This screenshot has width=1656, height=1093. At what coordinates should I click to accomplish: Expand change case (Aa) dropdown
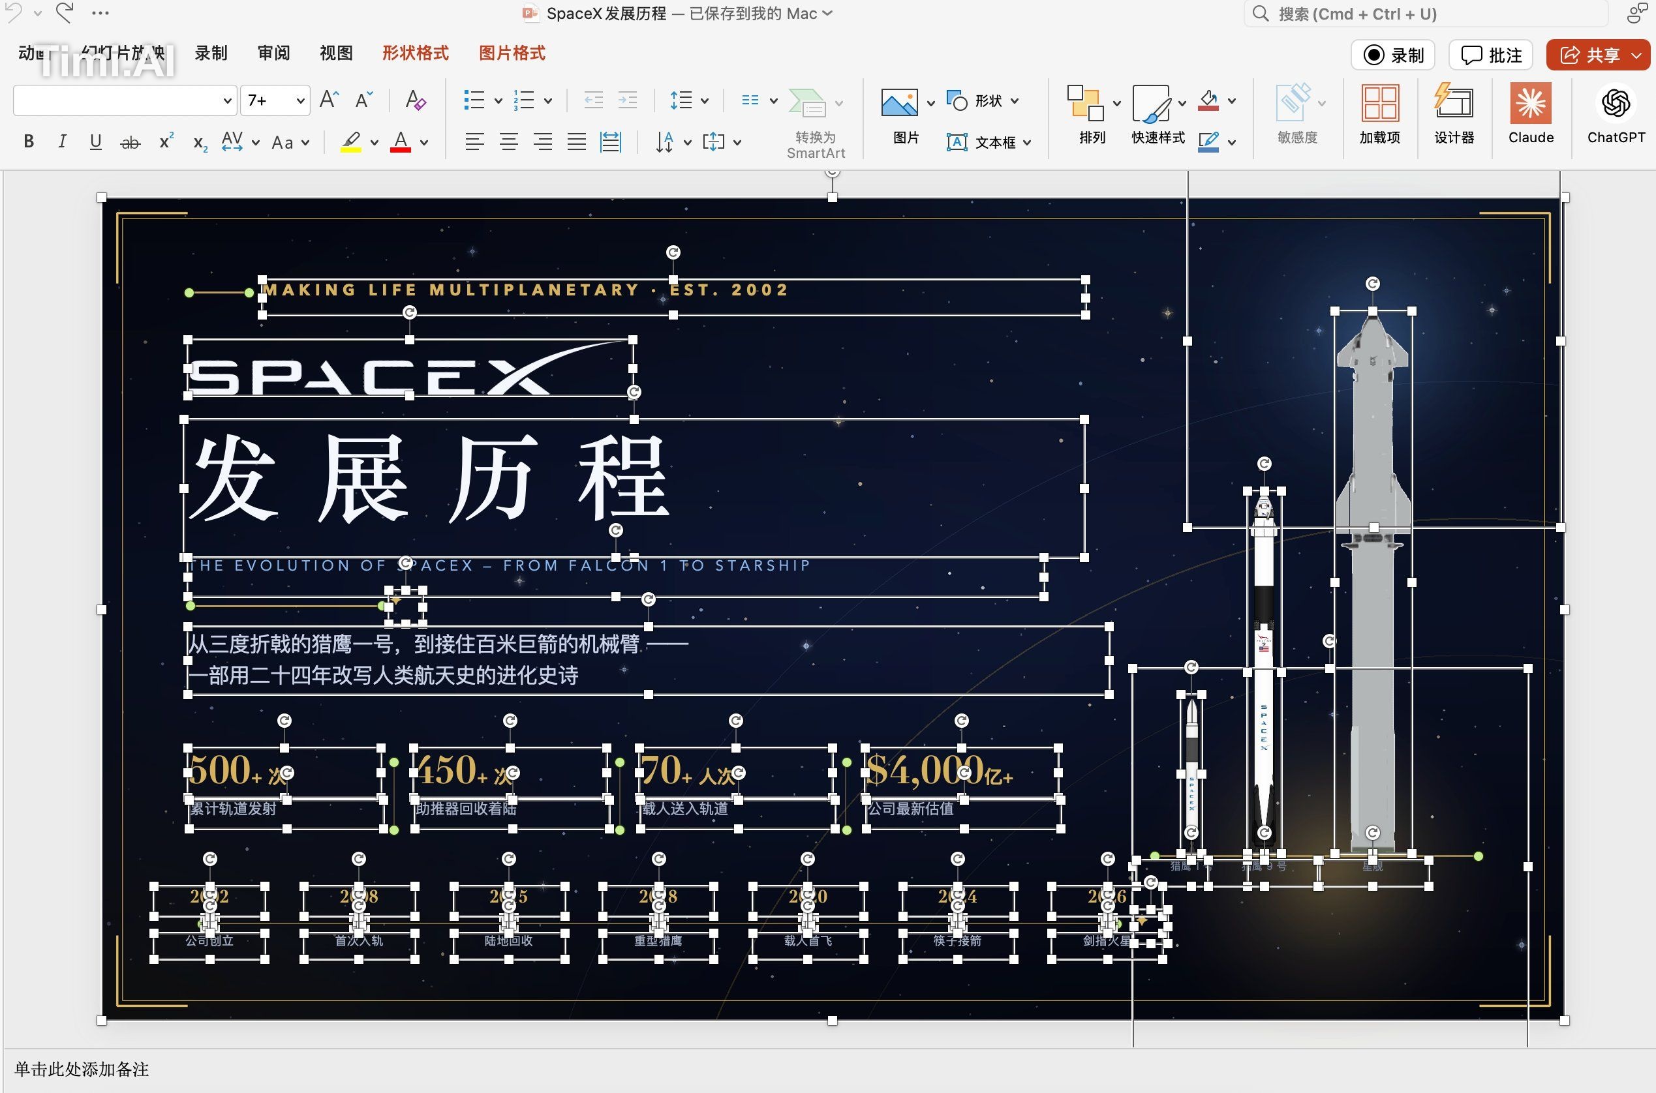tap(305, 143)
